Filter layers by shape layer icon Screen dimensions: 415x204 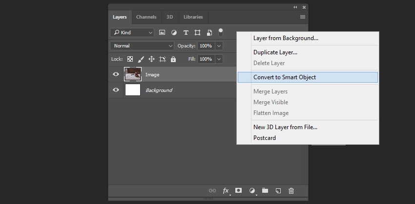pyautogui.click(x=197, y=33)
